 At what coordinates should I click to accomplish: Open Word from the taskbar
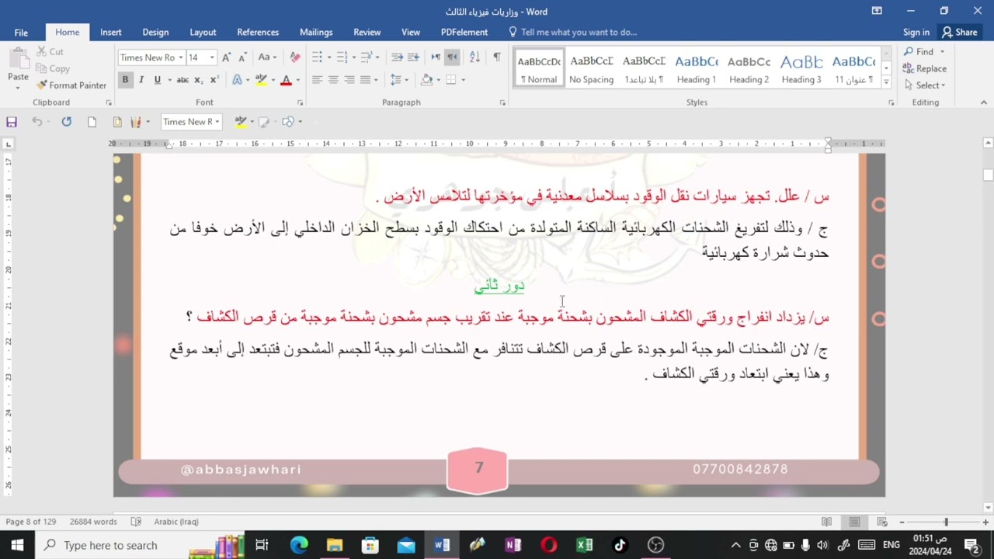(x=442, y=545)
